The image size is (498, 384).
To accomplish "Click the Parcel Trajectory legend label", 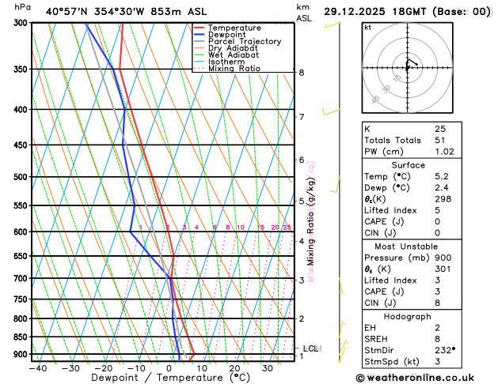I will (245, 42).
